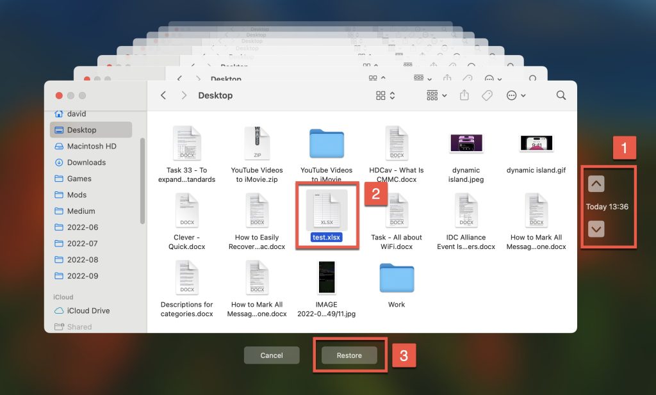Click the sidebar scrollbar

click(x=142, y=181)
